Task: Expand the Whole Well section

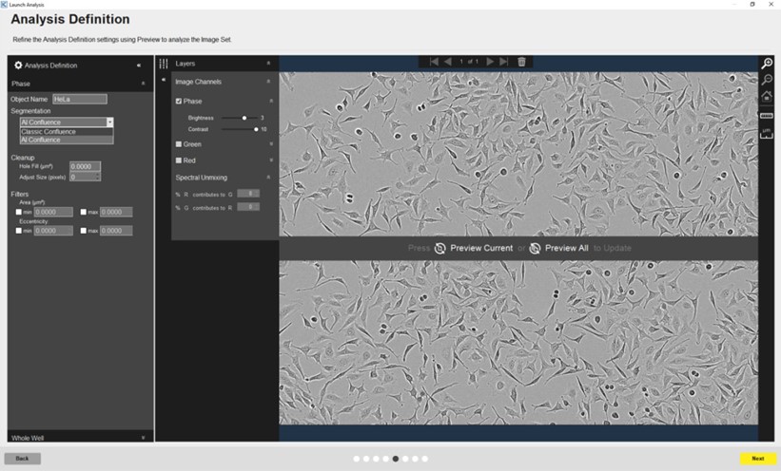Action: [x=143, y=438]
